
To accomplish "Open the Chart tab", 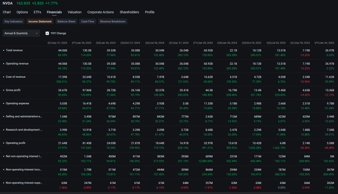I will click(x=7, y=12).
